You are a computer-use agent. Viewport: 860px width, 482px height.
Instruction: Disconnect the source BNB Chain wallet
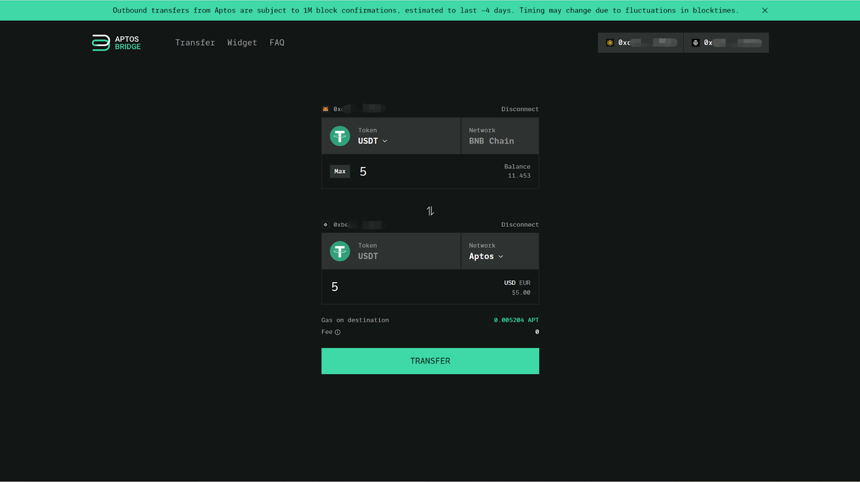[520, 109]
